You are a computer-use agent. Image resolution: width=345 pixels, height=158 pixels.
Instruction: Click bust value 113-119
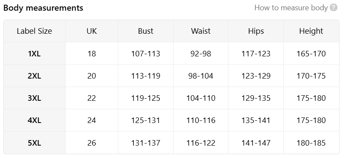click(x=146, y=76)
